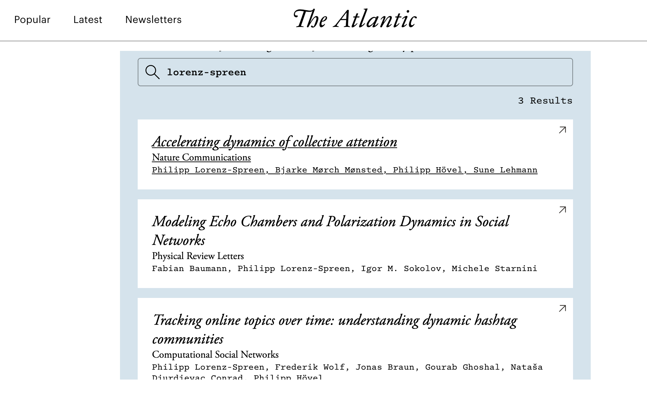Open the Newsletters page

[x=153, y=20]
